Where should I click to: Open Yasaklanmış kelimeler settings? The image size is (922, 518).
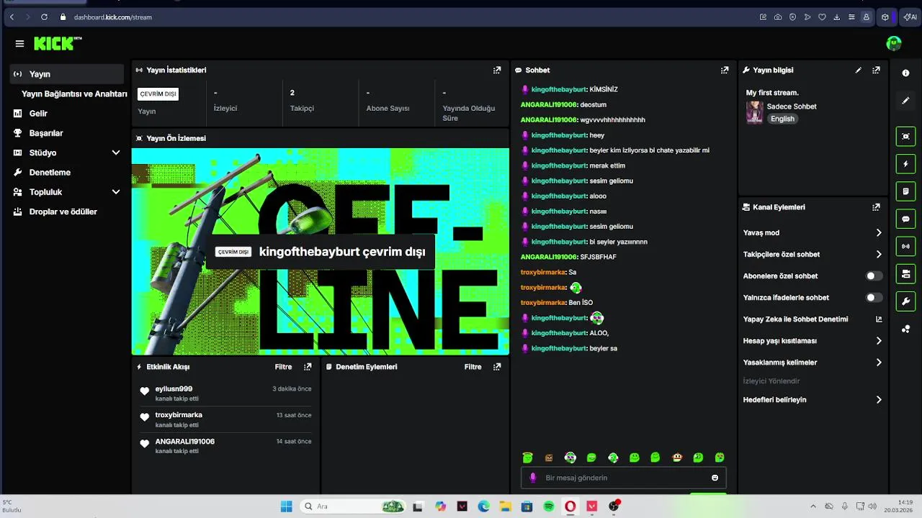click(813, 362)
